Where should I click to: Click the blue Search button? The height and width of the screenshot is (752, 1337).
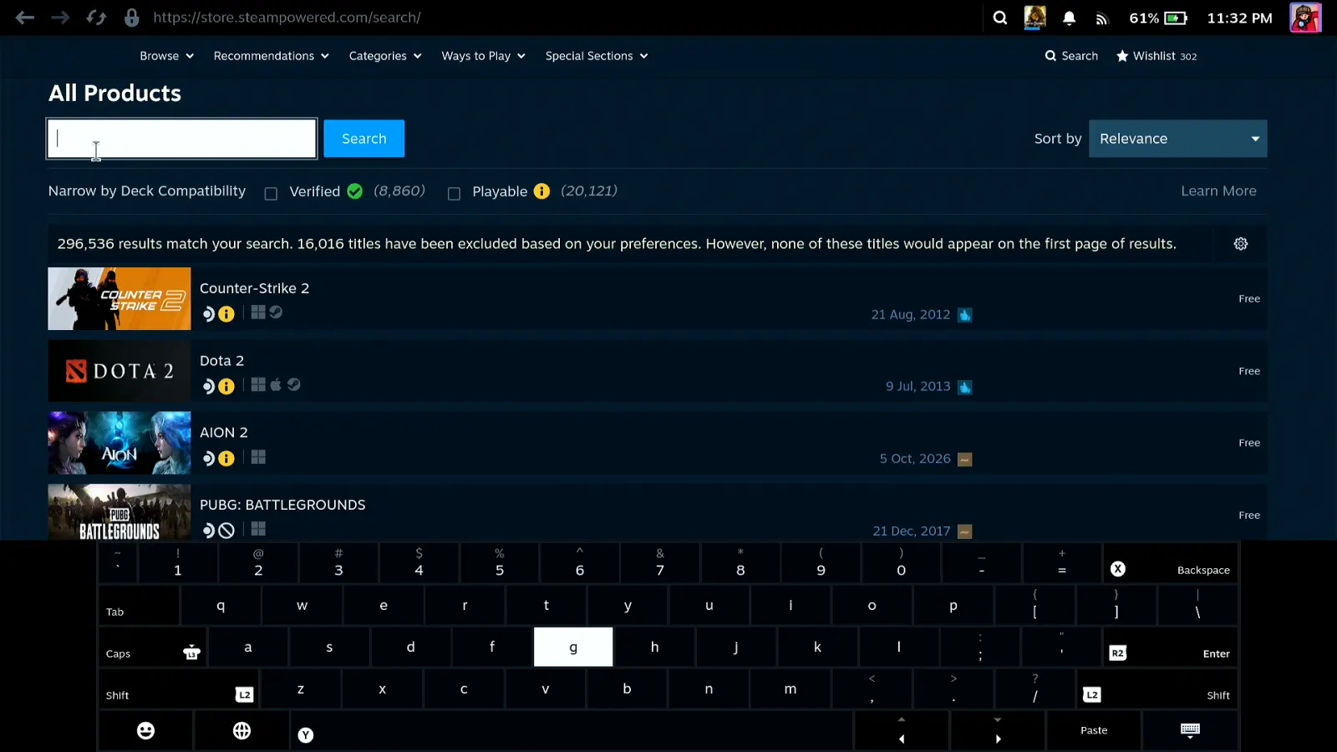pos(363,139)
